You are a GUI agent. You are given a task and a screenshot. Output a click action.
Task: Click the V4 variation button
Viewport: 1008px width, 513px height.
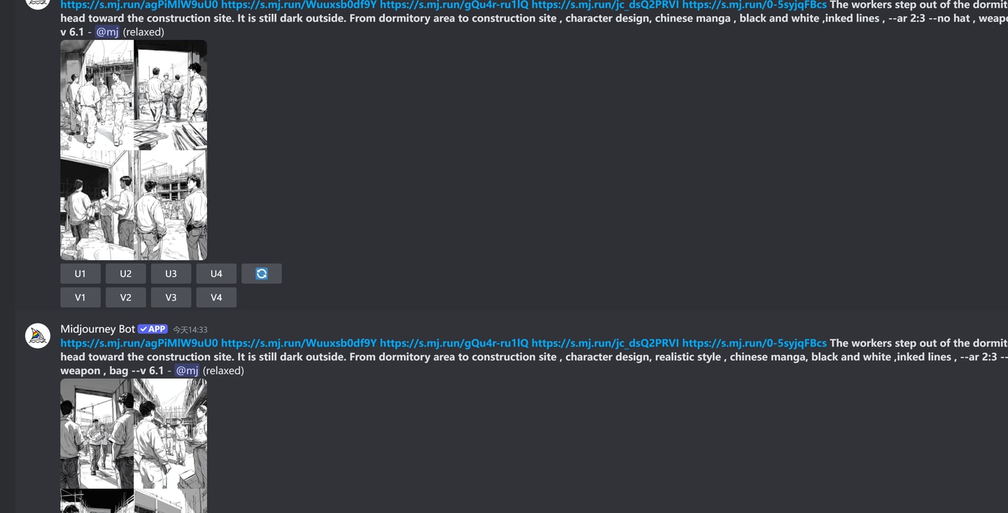click(x=216, y=297)
